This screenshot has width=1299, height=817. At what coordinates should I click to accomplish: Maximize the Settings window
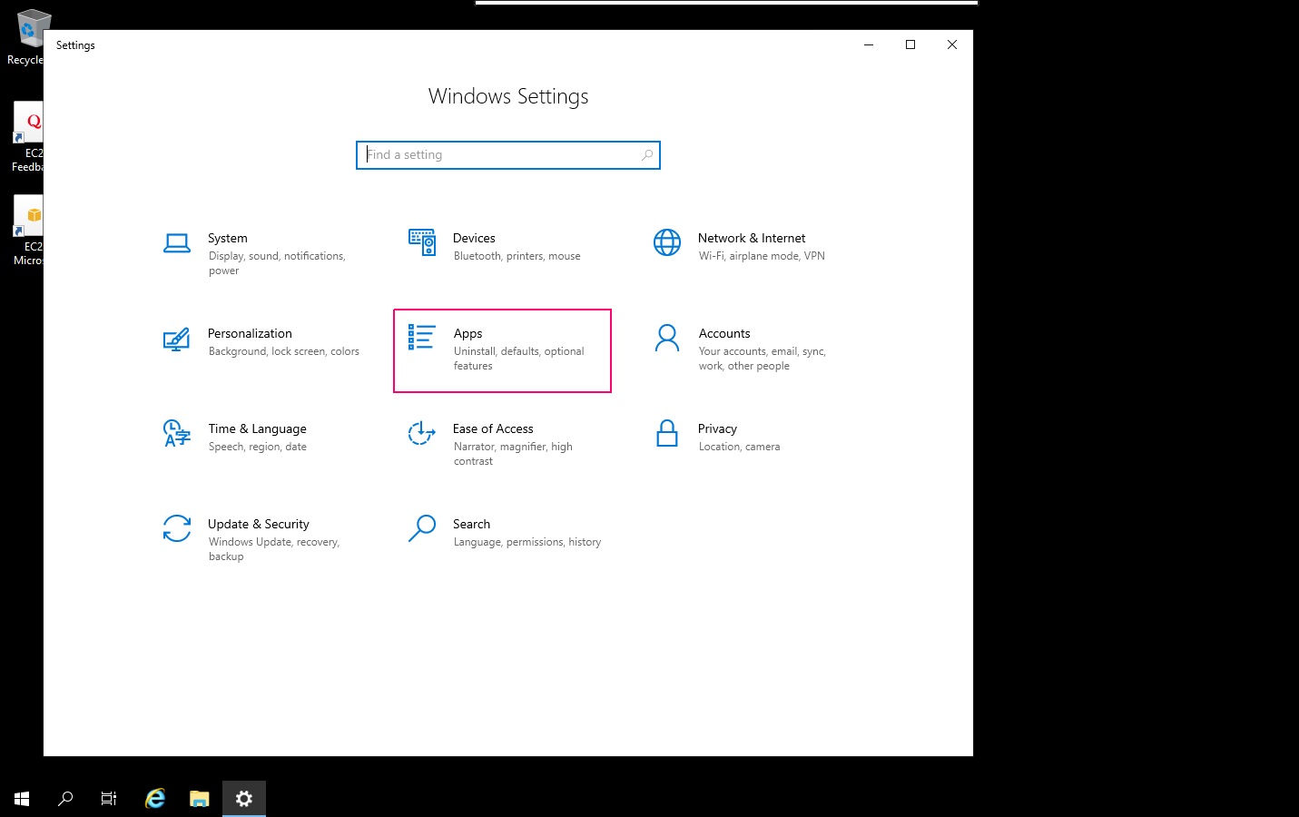click(910, 44)
